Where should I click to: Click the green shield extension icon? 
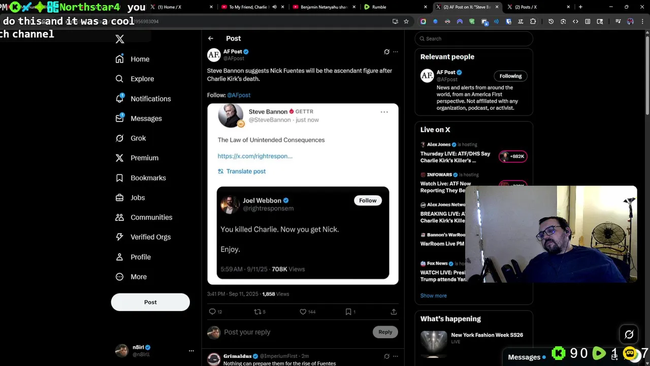point(472,21)
